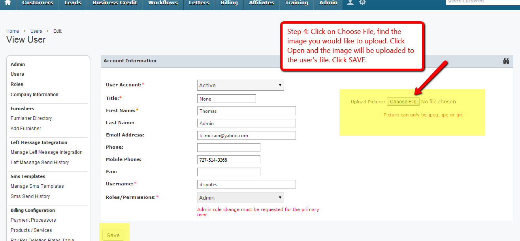The width and height of the screenshot is (520, 241).
Task: Open Furnisher Directory in sidebar
Action: tap(31, 118)
